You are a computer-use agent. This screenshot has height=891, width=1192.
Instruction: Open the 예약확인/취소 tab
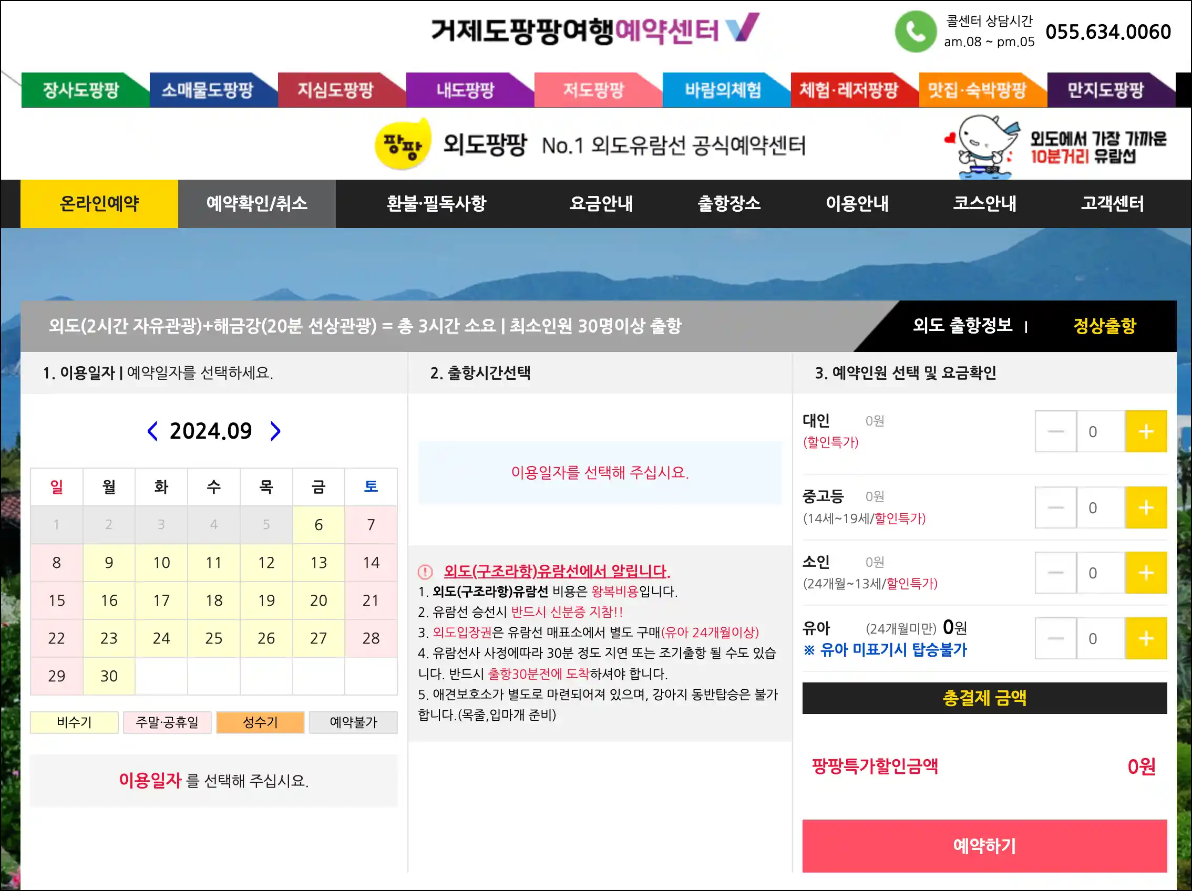click(257, 204)
